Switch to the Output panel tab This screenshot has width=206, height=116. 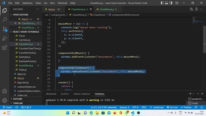[x=65, y=94]
